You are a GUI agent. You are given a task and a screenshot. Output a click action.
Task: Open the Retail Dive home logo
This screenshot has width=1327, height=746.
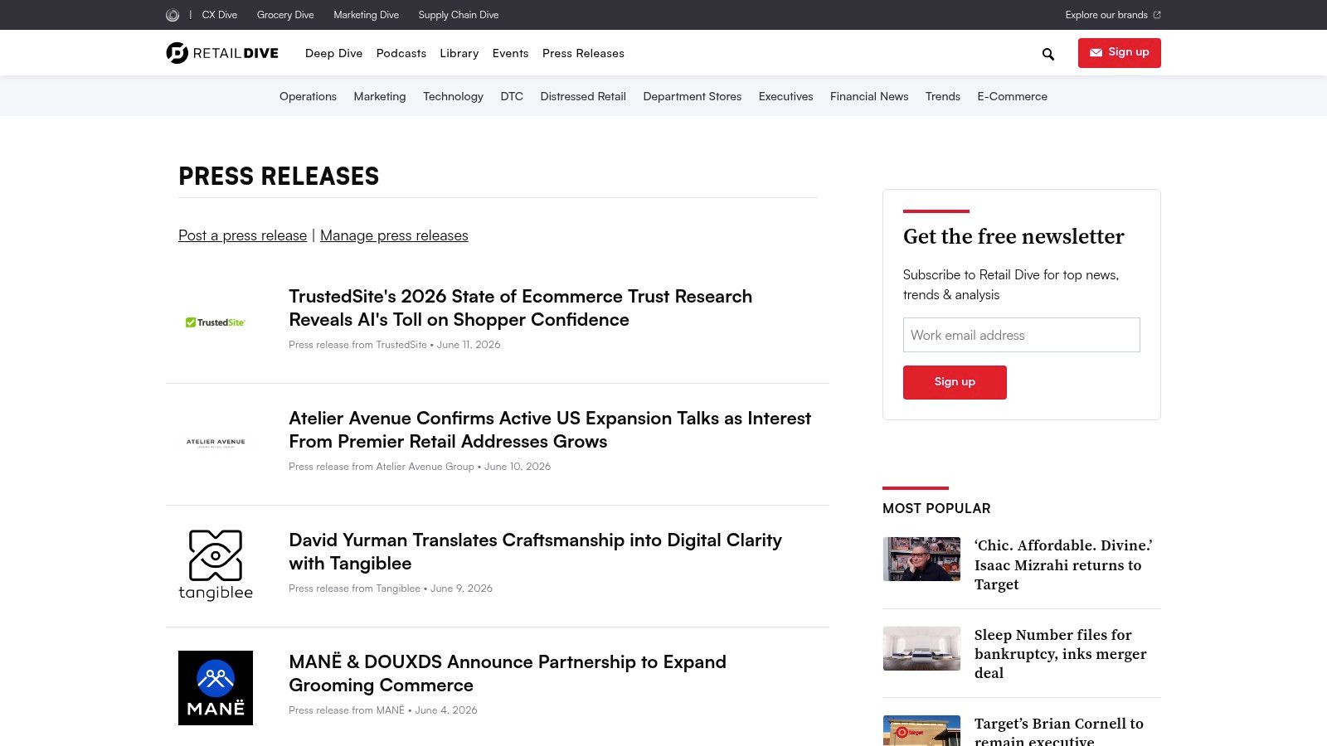coord(222,53)
